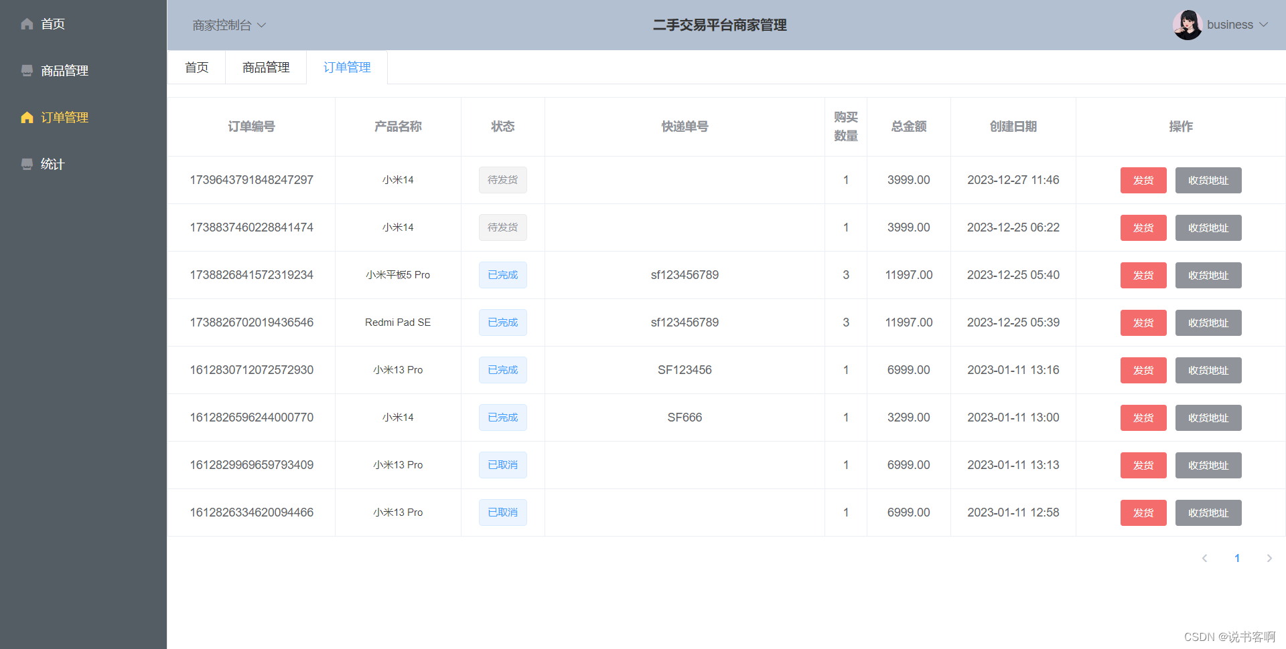The height and width of the screenshot is (649, 1286).
Task: Select page number 1 in pagination
Action: click(x=1237, y=558)
